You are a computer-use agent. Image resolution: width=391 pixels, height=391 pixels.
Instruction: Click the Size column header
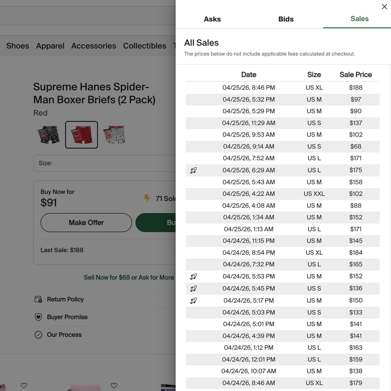314,75
